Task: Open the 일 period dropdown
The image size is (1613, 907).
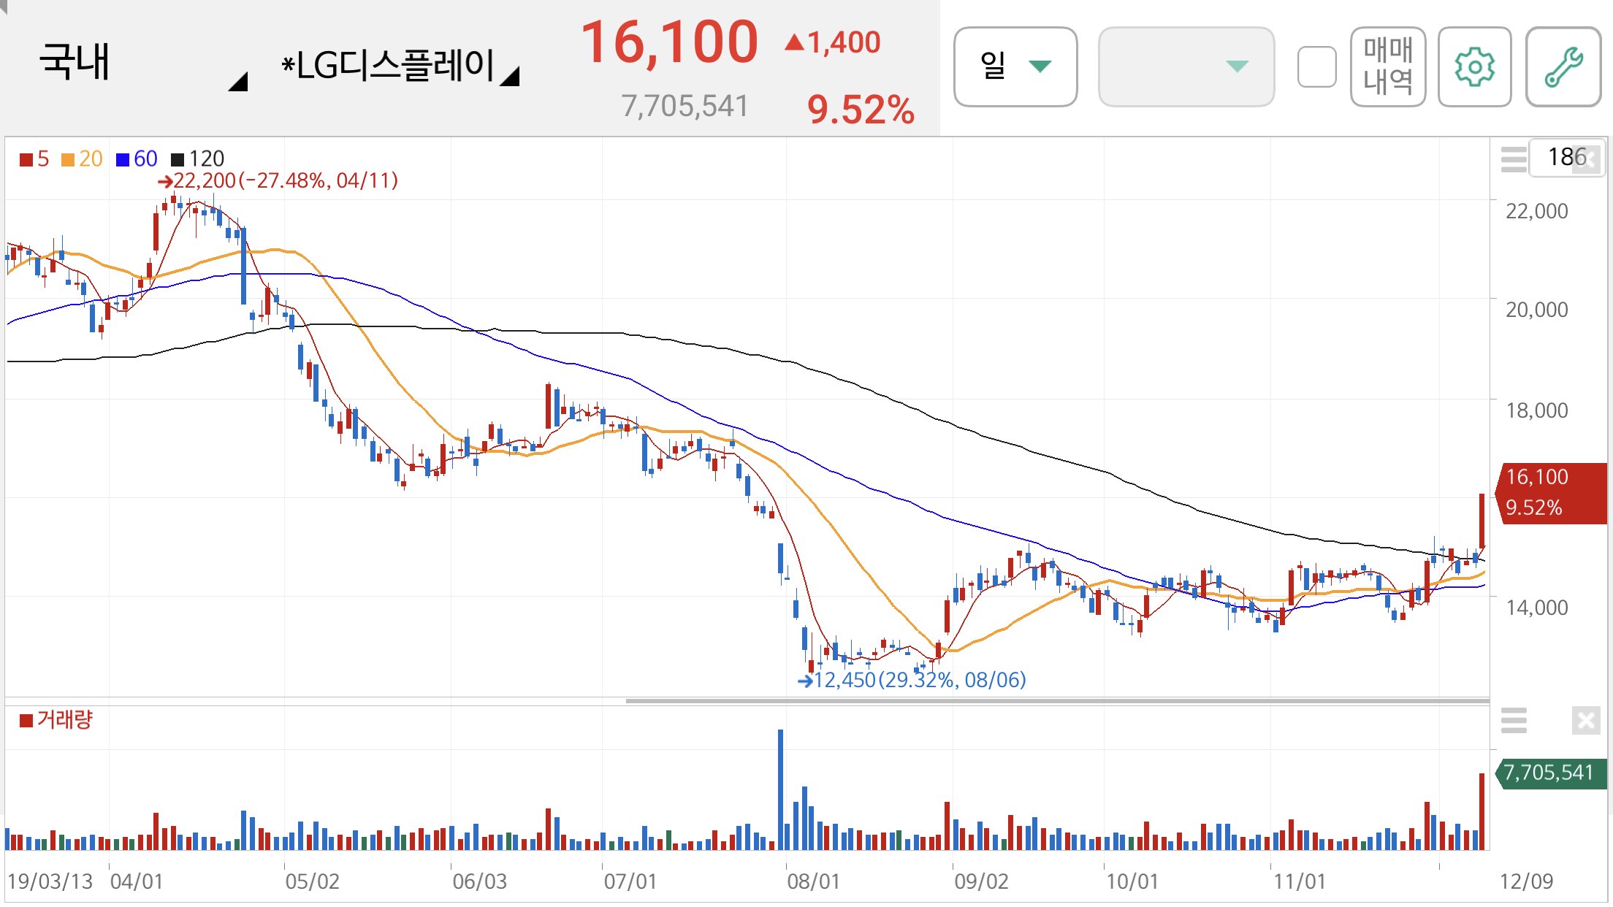Action: click(x=1015, y=67)
